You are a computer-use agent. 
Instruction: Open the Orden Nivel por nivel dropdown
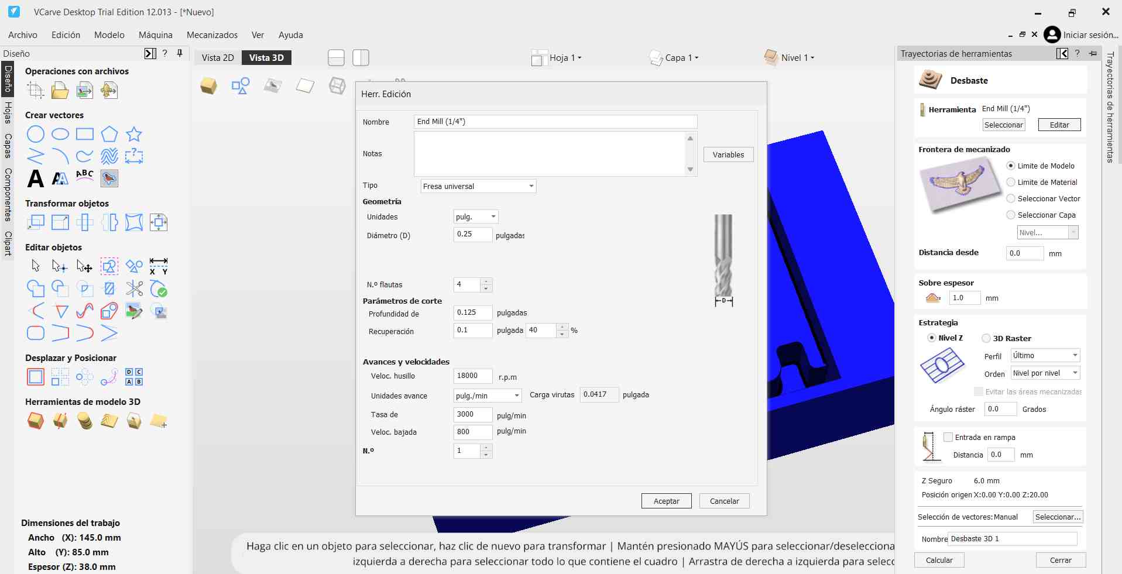pyautogui.click(x=1045, y=373)
